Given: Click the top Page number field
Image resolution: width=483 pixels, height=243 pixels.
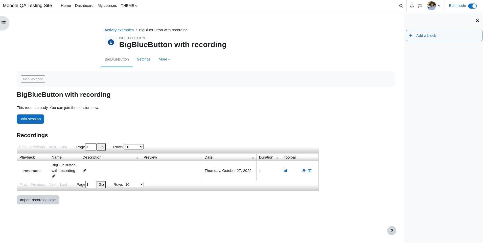Looking at the screenshot, I should pos(91,147).
